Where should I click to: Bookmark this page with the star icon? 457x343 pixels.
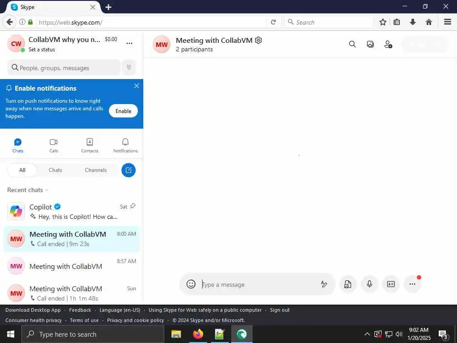pyautogui.click(x=382, y=22)
